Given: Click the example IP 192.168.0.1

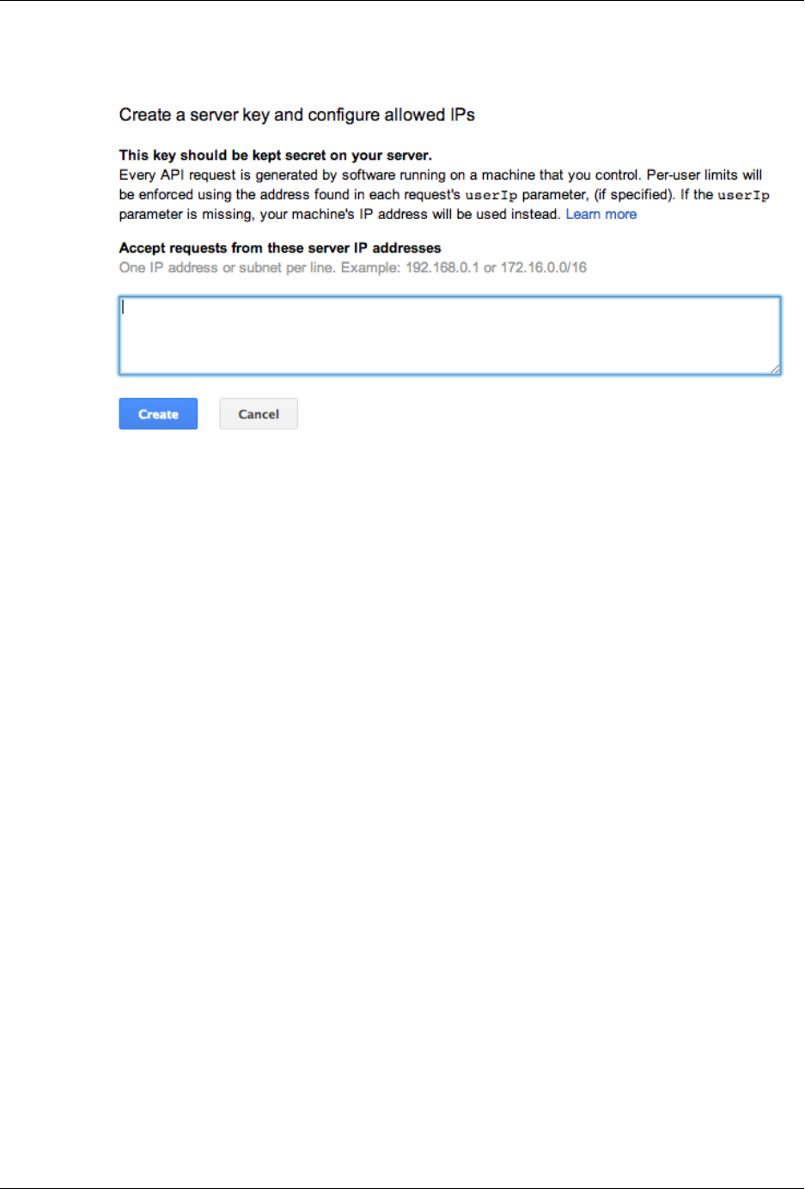Looking at the screenshot, I should [x=442, y=267].
